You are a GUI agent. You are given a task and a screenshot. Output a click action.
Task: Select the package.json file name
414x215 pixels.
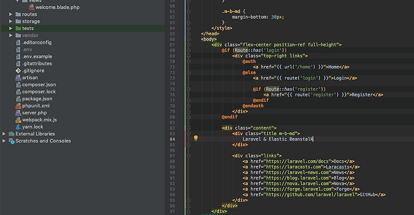pyautogui.click(x=37, y=99)
